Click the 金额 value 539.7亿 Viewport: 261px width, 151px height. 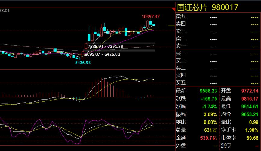coord(208,138)
